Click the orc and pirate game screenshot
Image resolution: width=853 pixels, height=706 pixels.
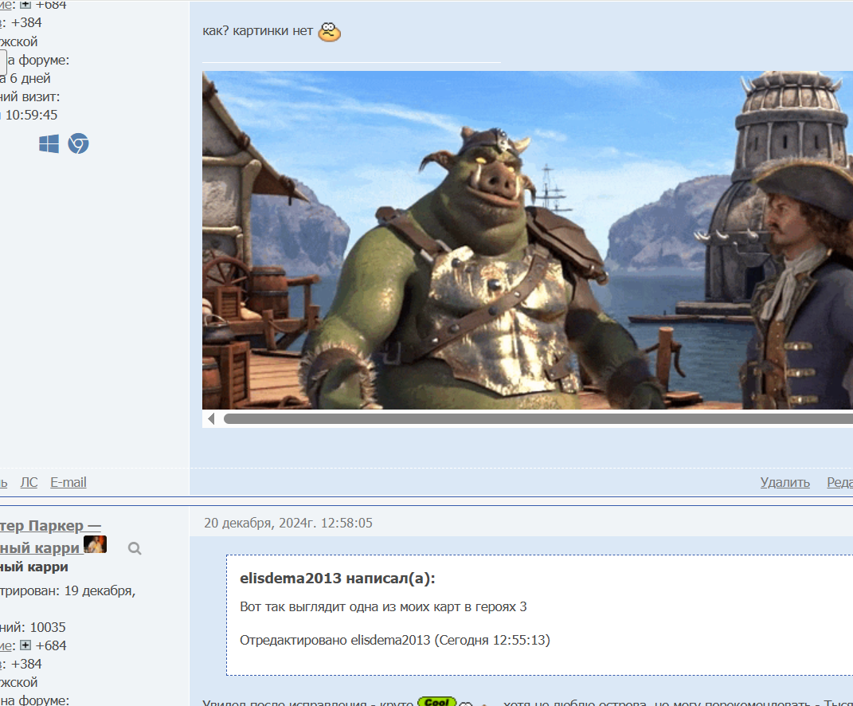click(x=527, y=240)
